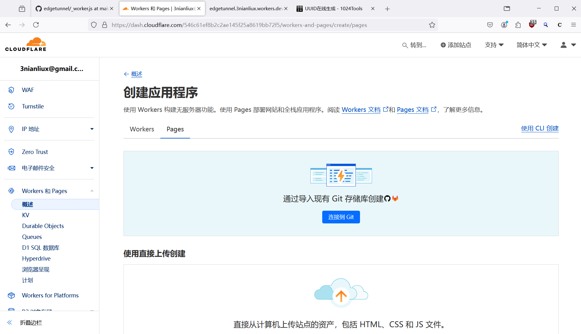The image size is (581, 334).
Task: Open the Workers 文档 link
Action: (361, 110)
